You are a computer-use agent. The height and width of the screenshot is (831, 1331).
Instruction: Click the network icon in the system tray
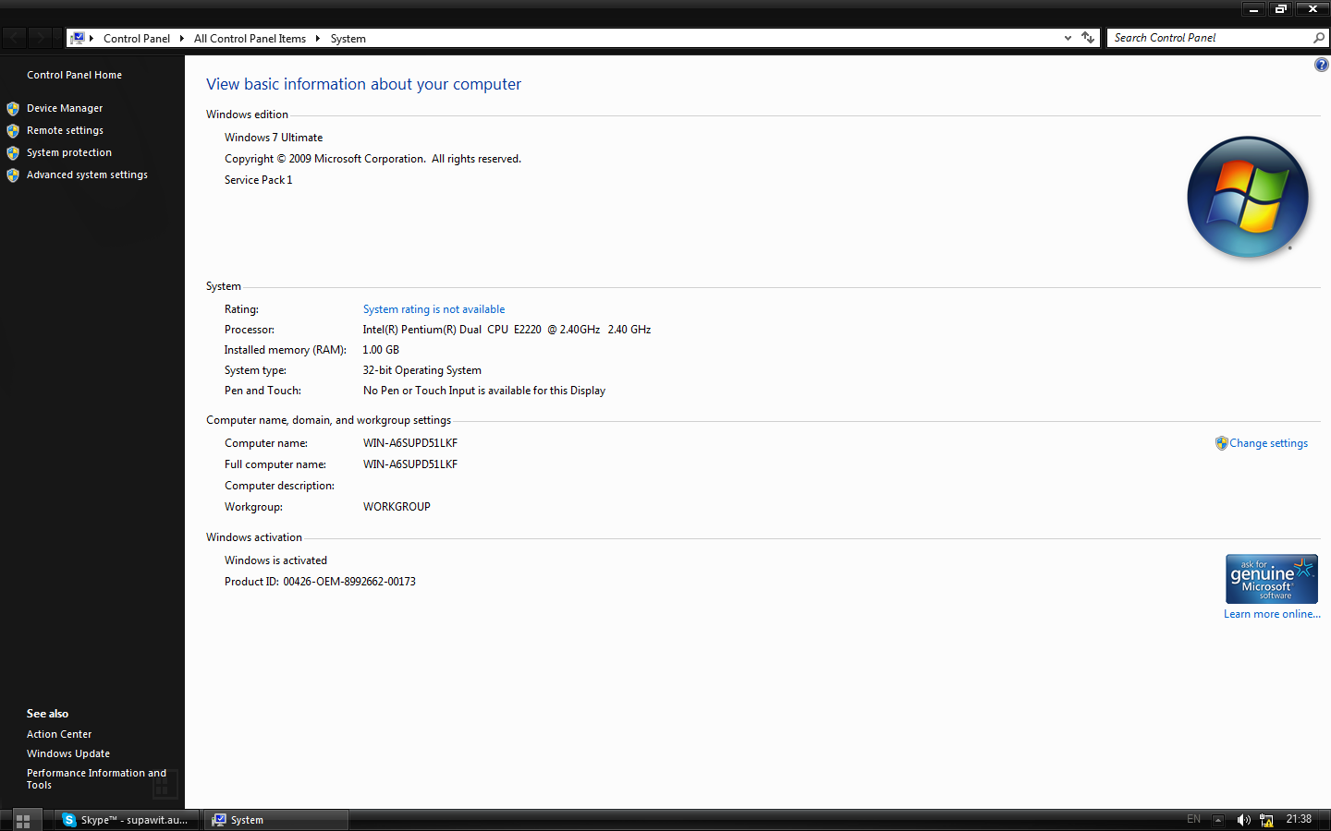coord(1266,820)
